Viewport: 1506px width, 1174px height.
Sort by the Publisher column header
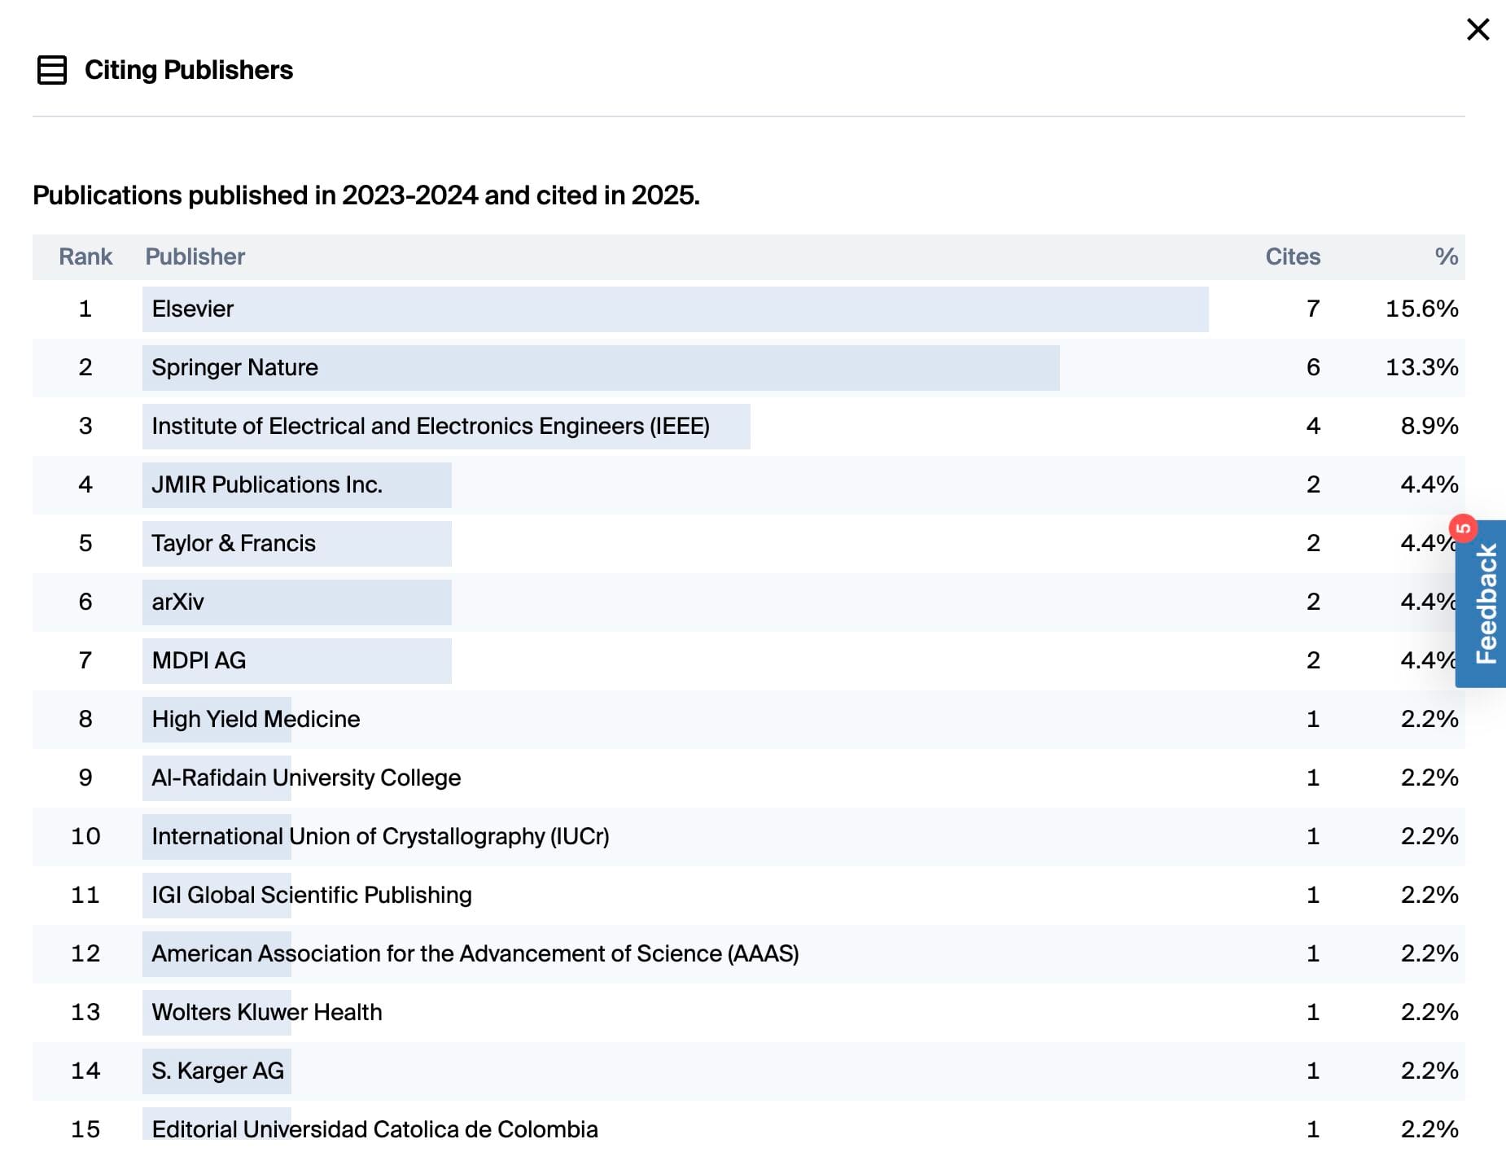click(195, 256)
